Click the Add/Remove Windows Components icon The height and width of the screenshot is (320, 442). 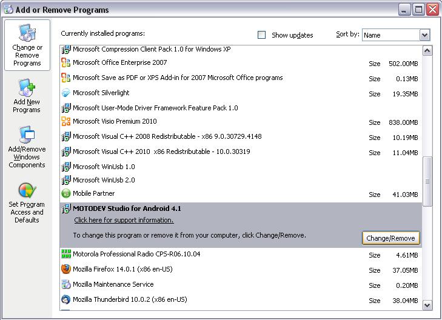27,135
